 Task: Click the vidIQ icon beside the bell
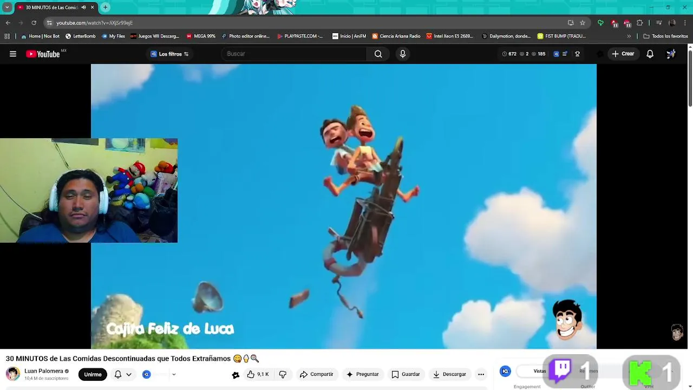tap(146, 374)
